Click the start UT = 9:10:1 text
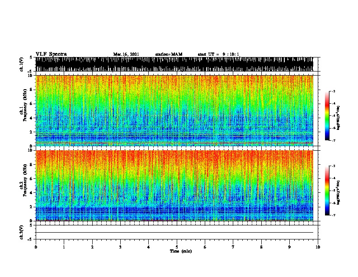The width and height of the screenshot is (358, 277). tap(218, 54)
